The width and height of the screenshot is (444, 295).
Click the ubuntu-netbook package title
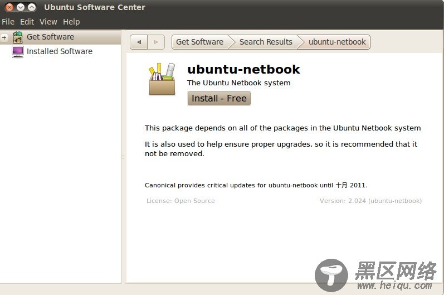(x=243, y=70)
